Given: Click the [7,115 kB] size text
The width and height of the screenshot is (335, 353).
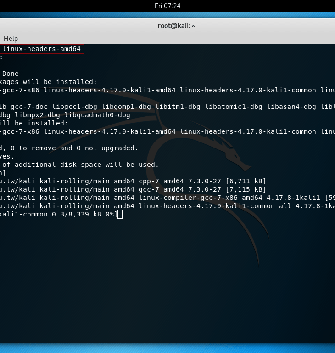Looking at the screenshot, I should [x=246, y=189].
